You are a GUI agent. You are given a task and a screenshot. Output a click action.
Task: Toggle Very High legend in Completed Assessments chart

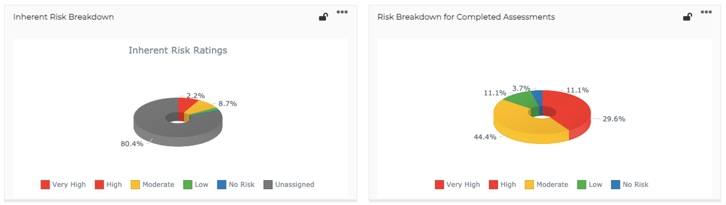(457, 184)
